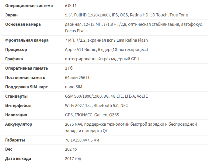Click the 'Навигация' row label
Screen dimensions: 209x164
pos(16,115)
